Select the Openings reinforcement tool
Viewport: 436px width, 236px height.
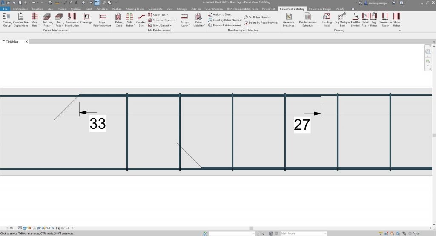[x=86, y=18]
